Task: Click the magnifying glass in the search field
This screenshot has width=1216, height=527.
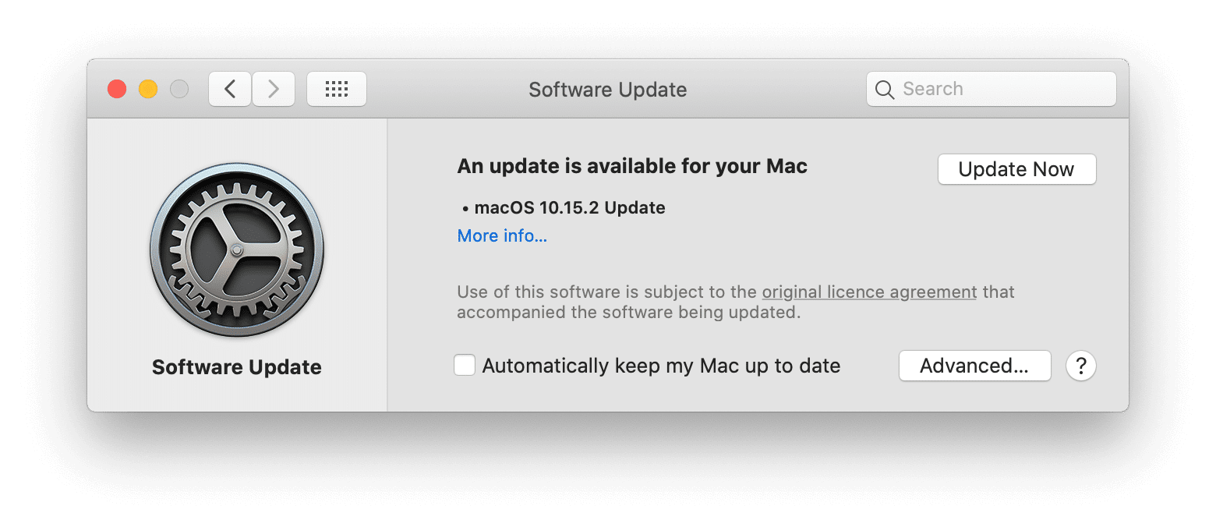Action: 885,89
